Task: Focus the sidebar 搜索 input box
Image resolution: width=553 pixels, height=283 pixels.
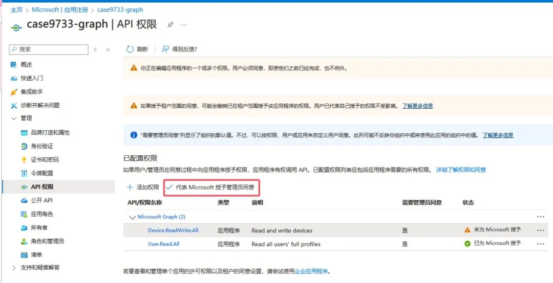Action: [49, 49]
